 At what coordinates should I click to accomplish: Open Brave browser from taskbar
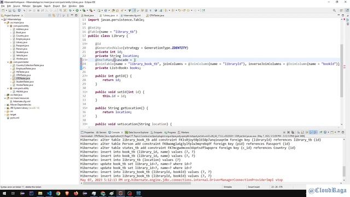[67, 193]
